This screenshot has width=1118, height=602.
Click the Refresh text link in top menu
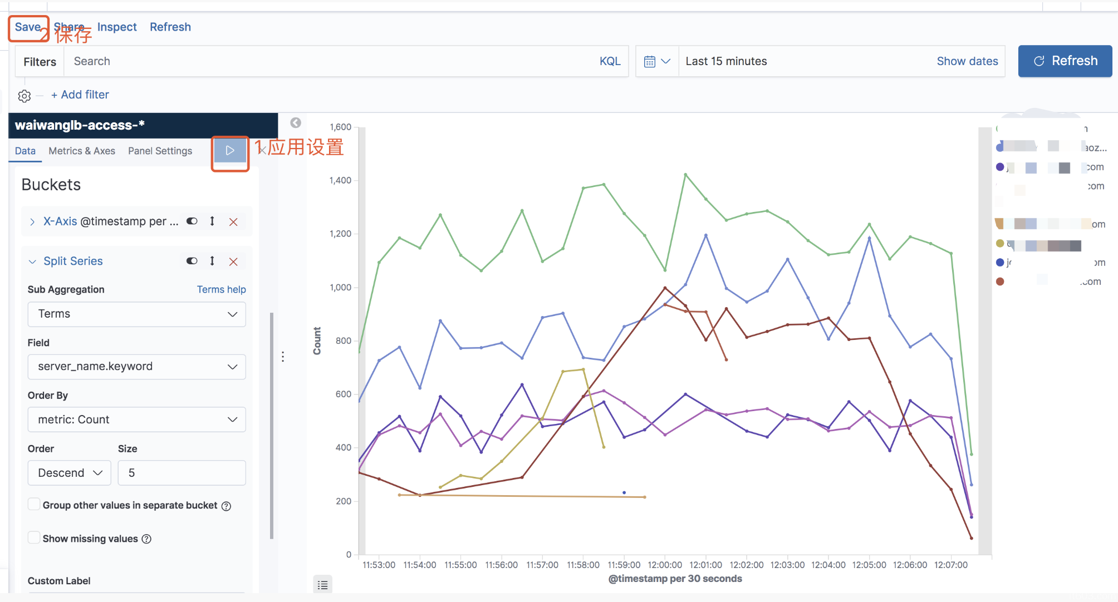click(170, 27)
